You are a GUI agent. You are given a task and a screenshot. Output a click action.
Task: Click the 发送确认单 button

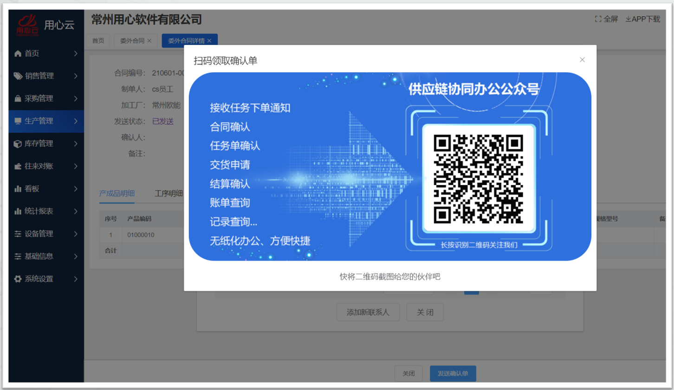click(x=453, y=373)
